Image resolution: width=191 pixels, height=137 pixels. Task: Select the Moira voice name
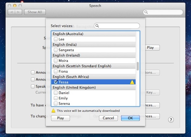[63, 61]
